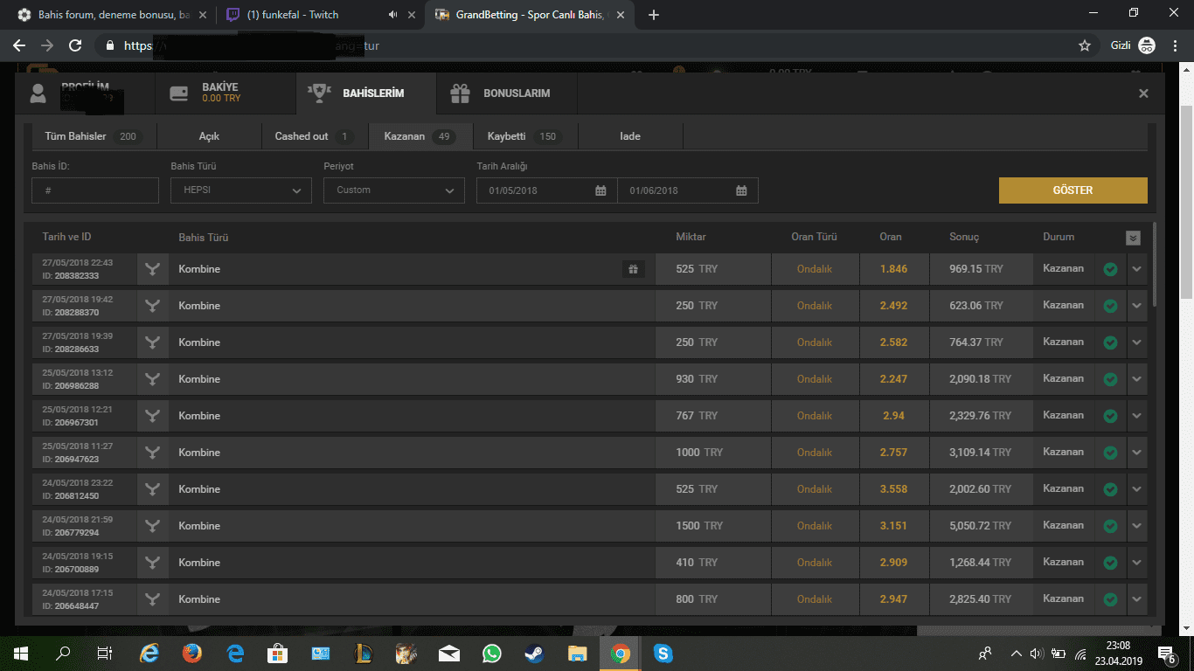1194x671 pixels.
Task: Click Kombine icon for bet 208382333
Action: (153, 269)
